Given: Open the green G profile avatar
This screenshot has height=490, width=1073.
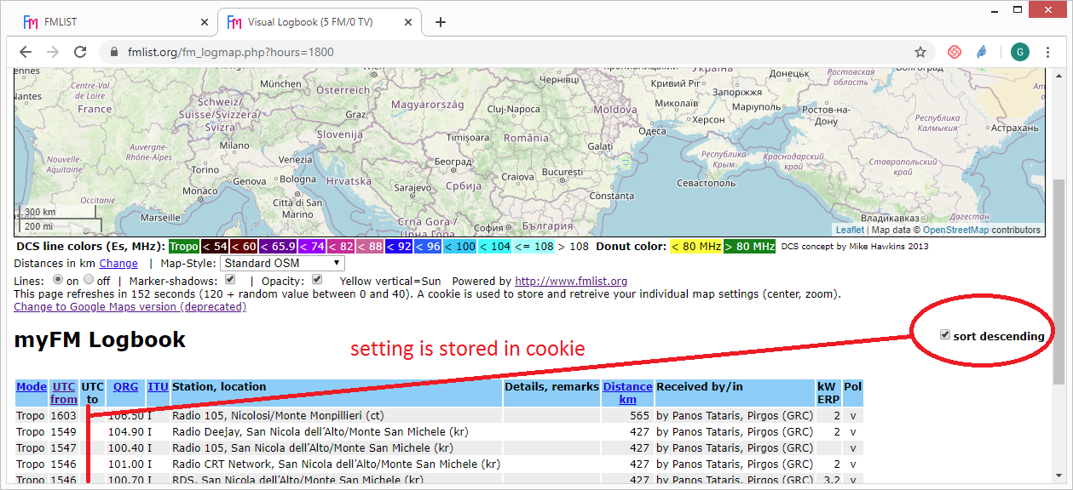Looking at the screenshot, I should [1019, 52].
